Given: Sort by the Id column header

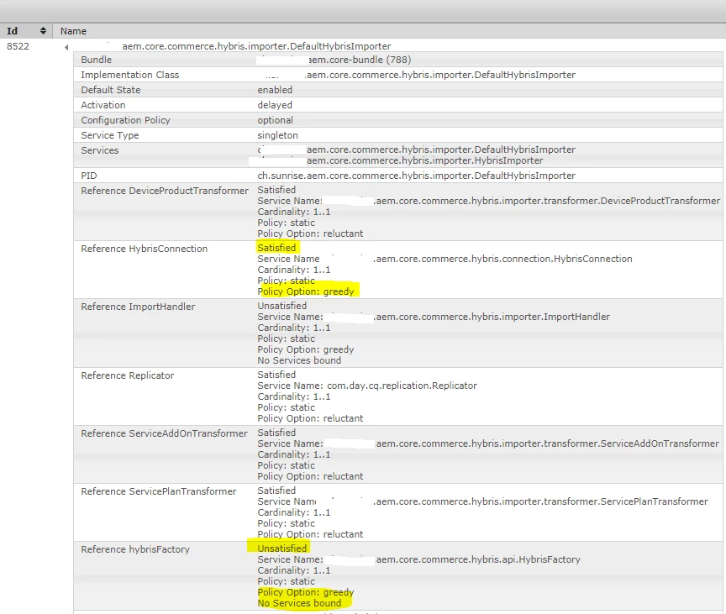Looking at the screenshot, I should pos(26,31).
